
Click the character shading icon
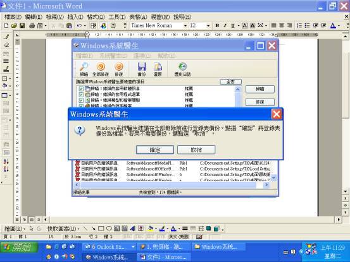[253, 26]
